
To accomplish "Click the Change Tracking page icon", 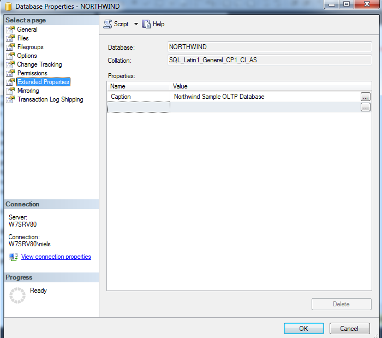I will tap(10, 64).
